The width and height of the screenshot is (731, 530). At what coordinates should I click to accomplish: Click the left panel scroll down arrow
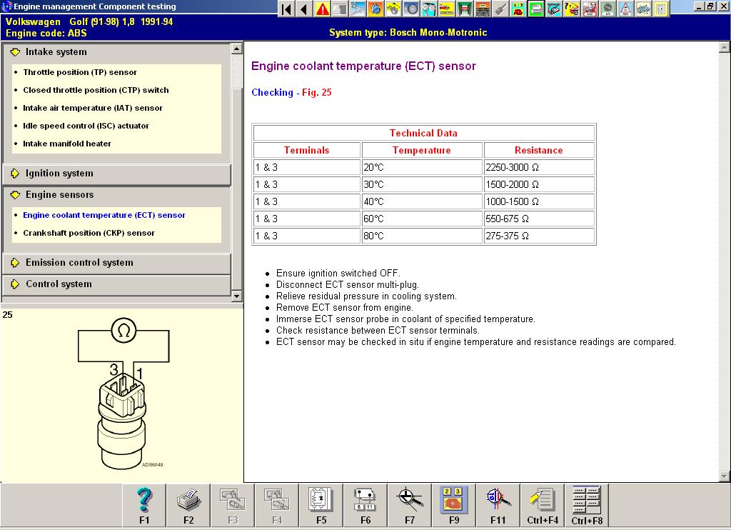coord(237,295)
